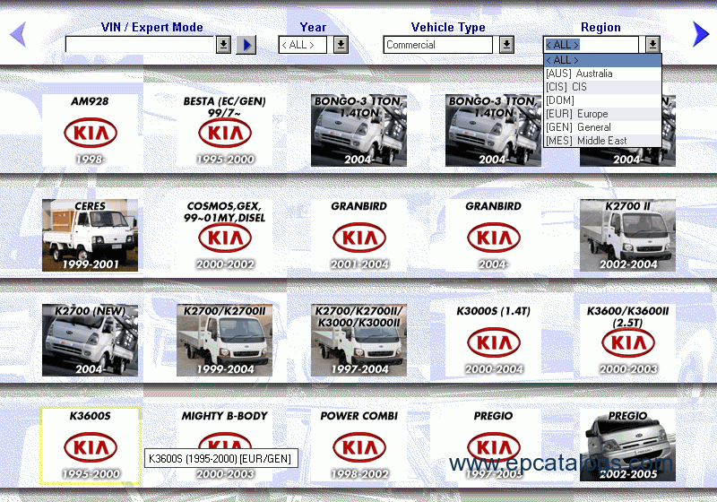Image resolution: width=717 pixels, height=502 pixels.
Task: Open the K2700/K2700II/K3000/K3000II 1997-2004 tile
Action: pyautogui.click(x=359, y=340)
